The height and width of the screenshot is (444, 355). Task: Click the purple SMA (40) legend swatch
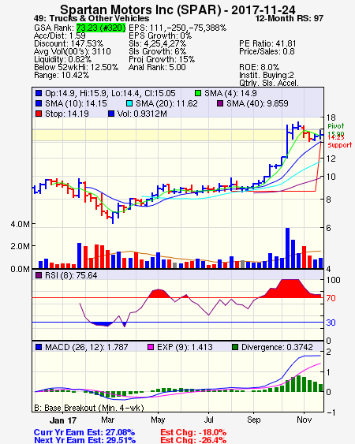click(220, 103)
